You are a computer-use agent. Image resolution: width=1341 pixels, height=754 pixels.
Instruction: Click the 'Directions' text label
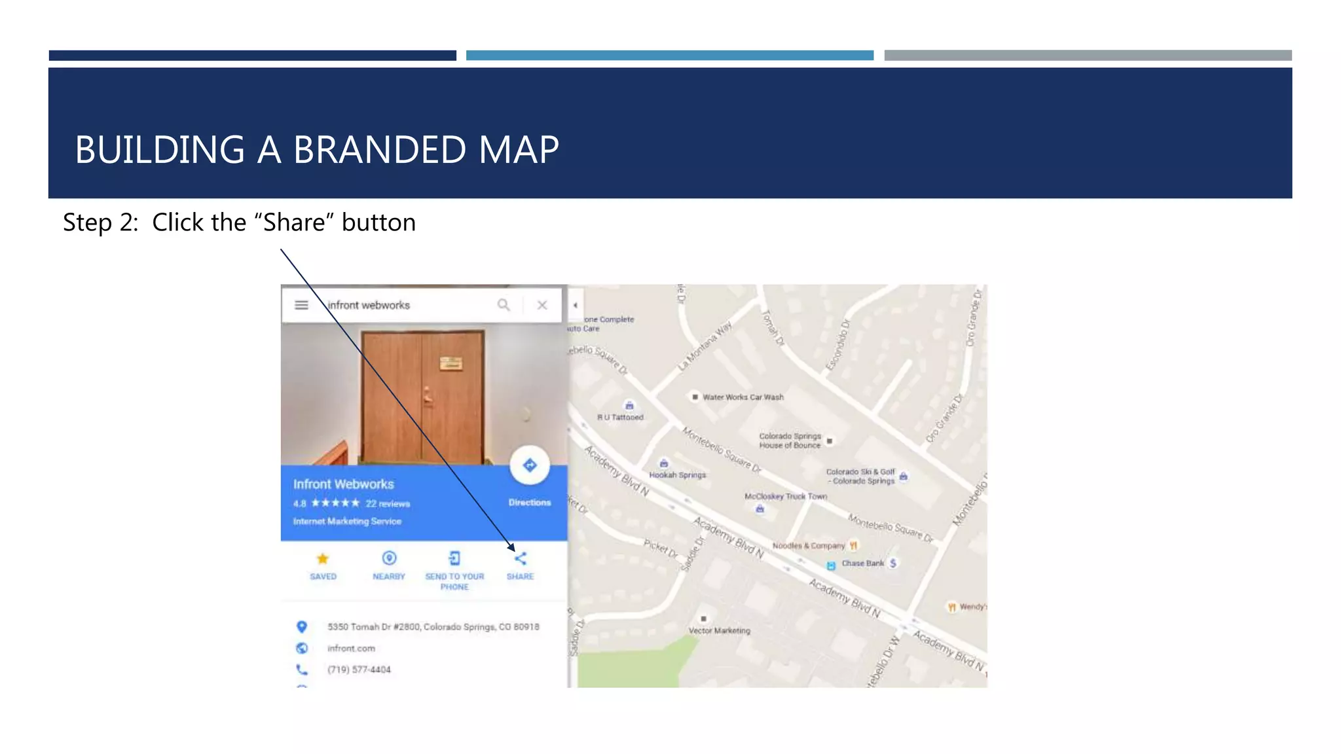click(530, 503)
